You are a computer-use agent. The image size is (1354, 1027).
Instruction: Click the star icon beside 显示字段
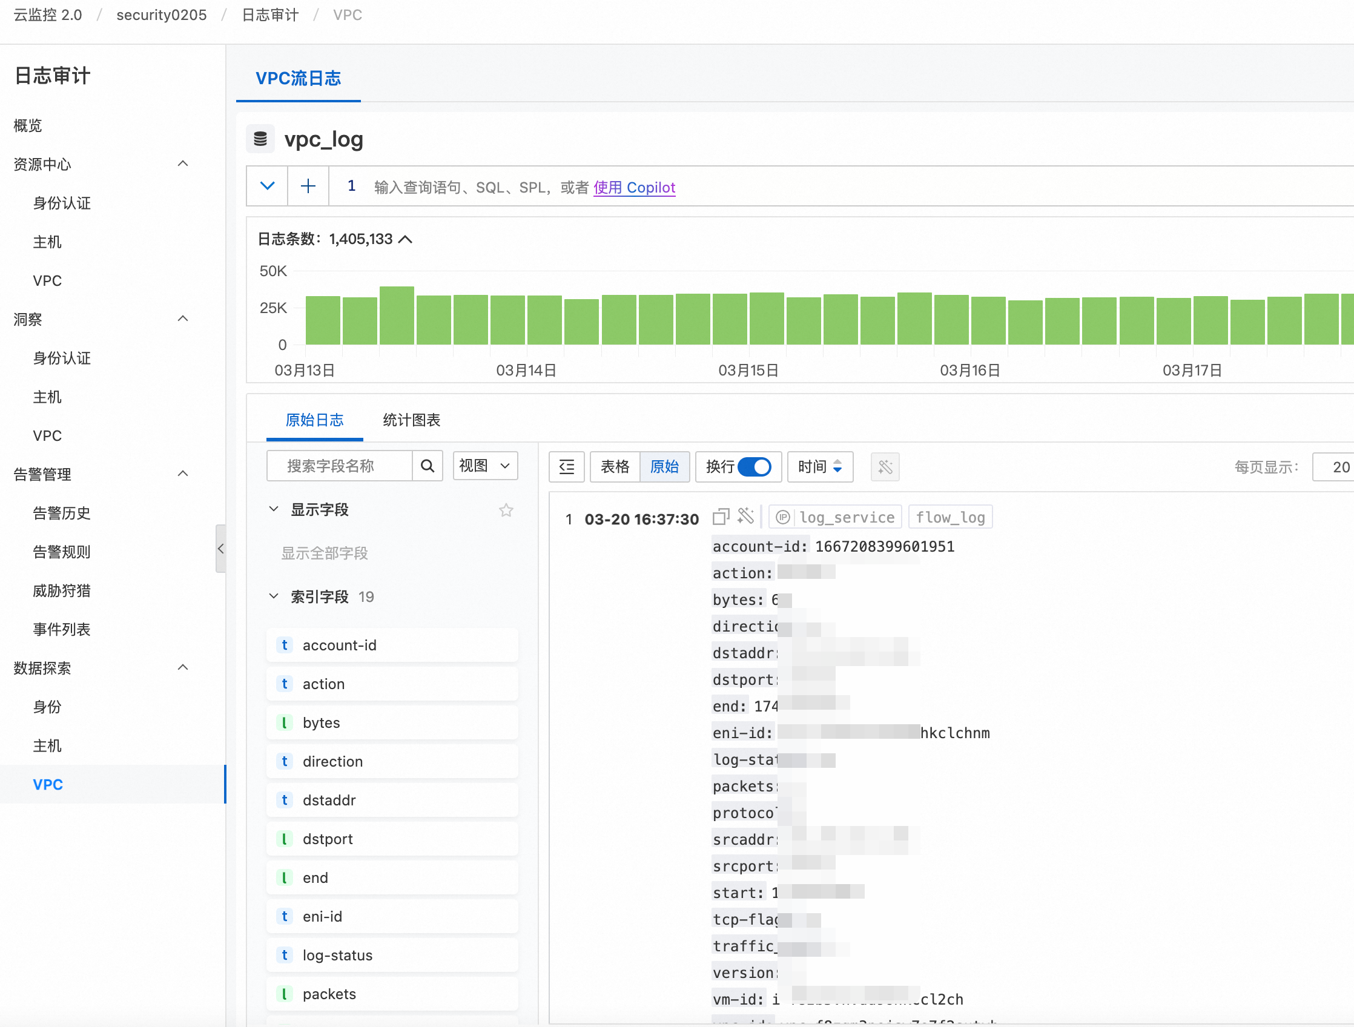point(506,510)
